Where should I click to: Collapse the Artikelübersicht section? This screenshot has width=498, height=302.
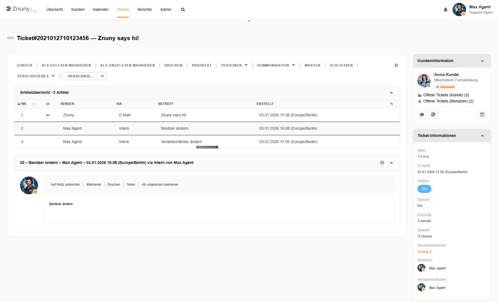391,92
